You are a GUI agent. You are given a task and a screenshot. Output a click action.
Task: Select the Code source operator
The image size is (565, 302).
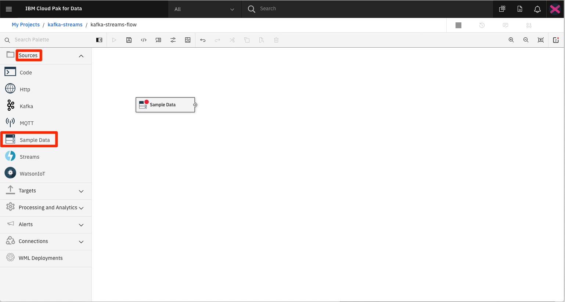click(x=46, y=73)
